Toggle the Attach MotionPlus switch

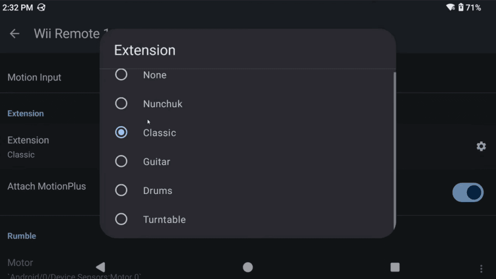tap(468, 192)
